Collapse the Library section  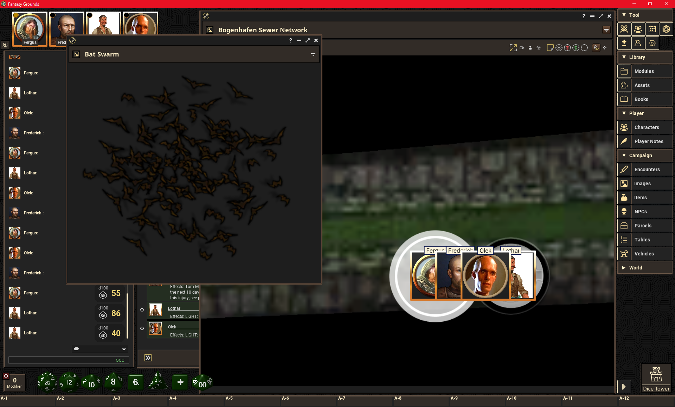[645, 57]
